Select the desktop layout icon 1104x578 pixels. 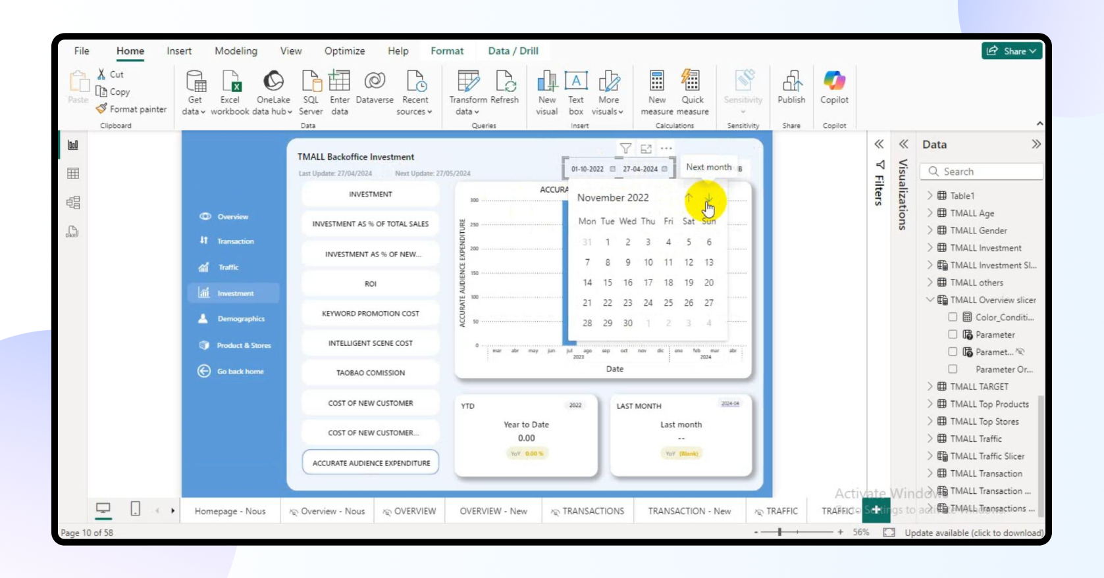(x=103, y=509)
